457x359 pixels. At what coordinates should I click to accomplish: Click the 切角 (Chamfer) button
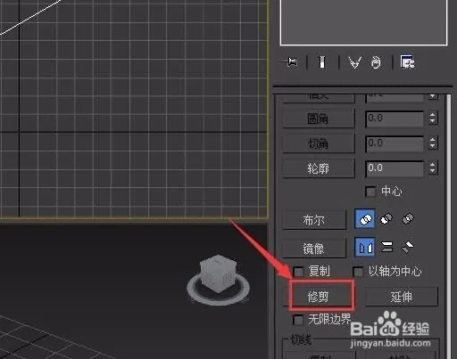coord(319,143)
